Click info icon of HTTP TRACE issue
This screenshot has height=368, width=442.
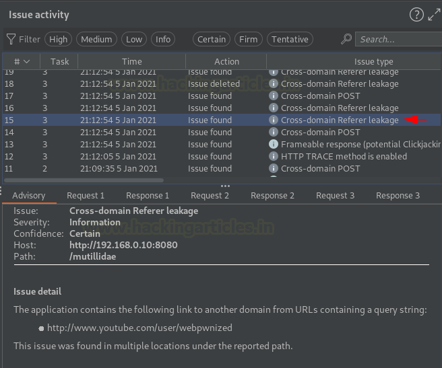(274, 157)
